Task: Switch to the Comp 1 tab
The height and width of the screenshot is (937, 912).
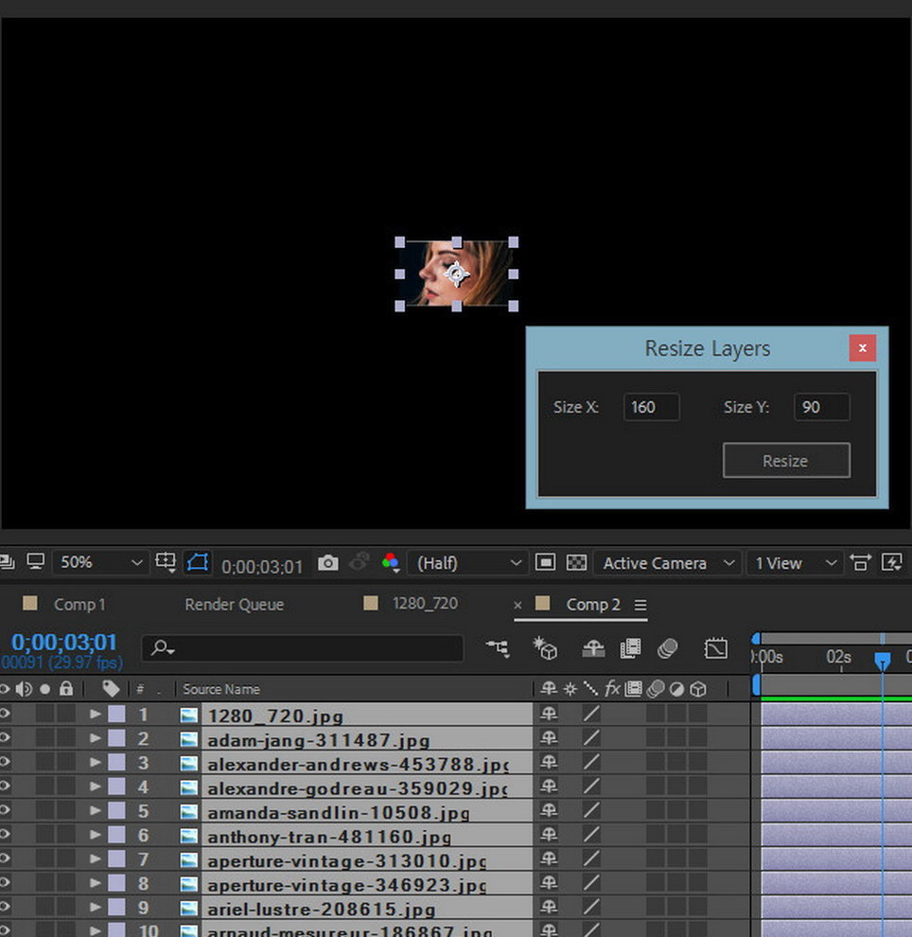Action: tap(79, 605)
